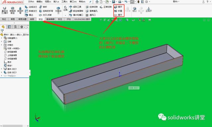The height and width of the screenshot is (127, 212).
Task: Select the 通风口 vent tool
Action: pyautogui.click(x=91, y=15)
